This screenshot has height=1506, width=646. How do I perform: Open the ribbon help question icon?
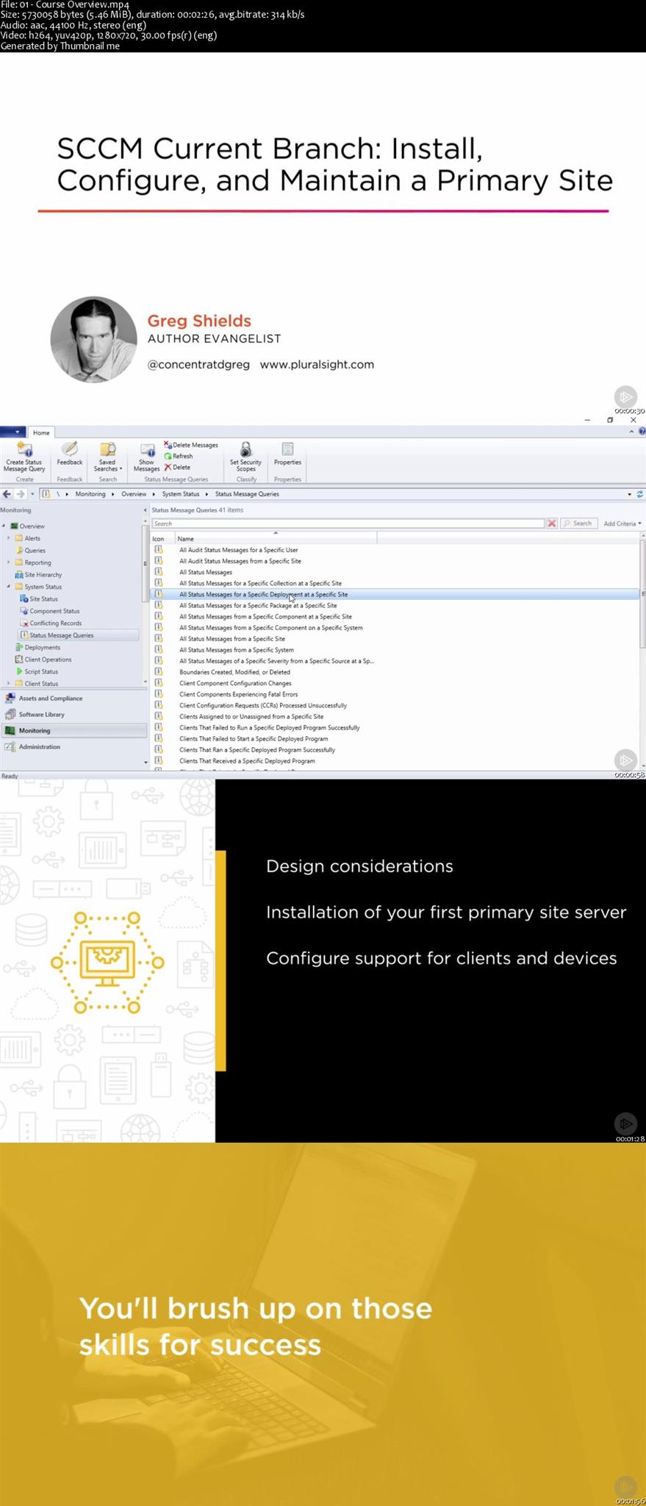point(642,432)
